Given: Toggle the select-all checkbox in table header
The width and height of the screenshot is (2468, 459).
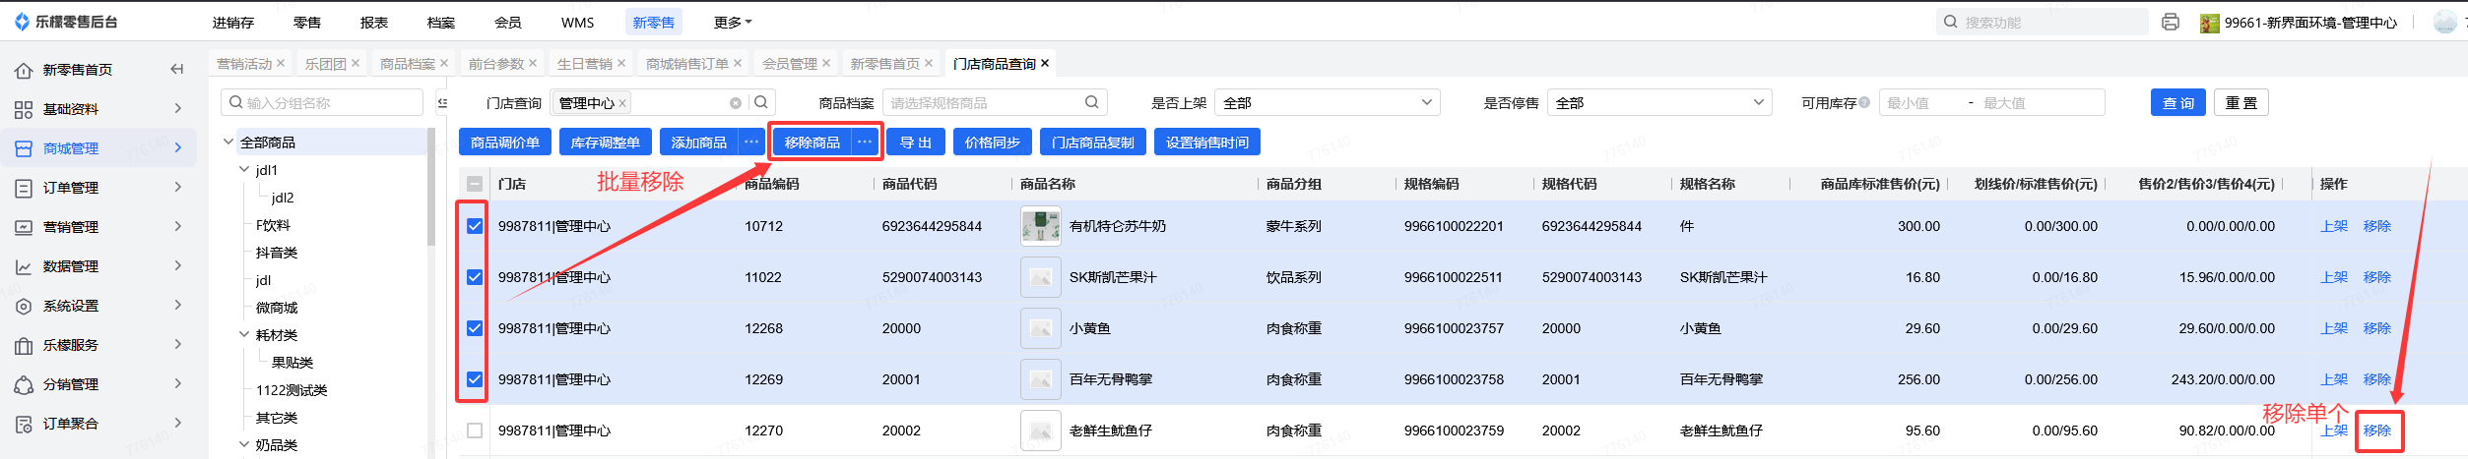Looking at the screenshot, I should pos(475,184).
